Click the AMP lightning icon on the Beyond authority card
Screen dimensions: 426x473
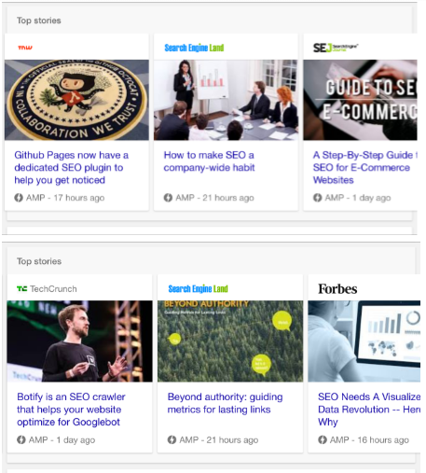pyautogui.click(x=172, y=439)
